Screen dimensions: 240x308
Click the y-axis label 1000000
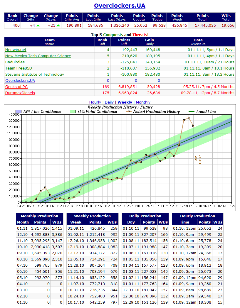[14, 139]
